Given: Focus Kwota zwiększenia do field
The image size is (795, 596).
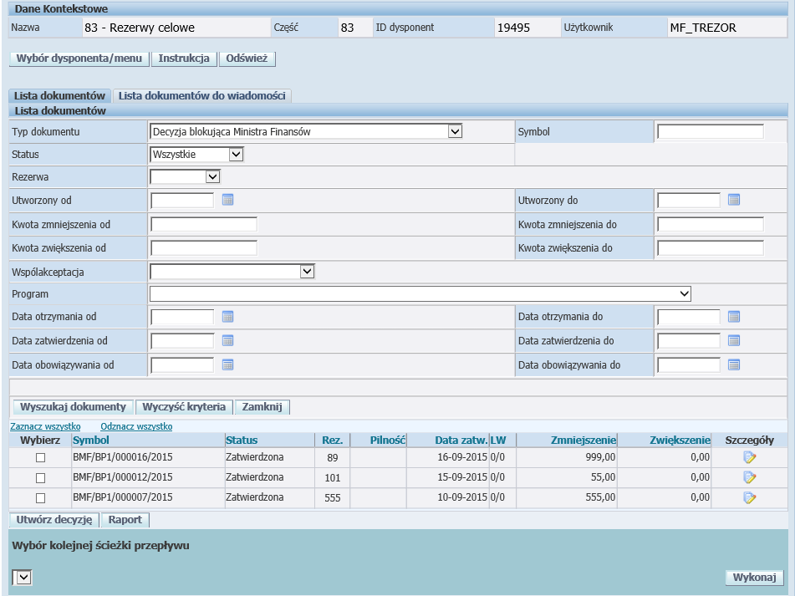Looking at the screenshot, I should [711, 248].
